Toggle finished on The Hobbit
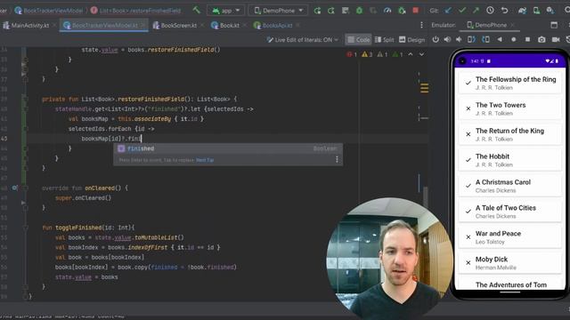 (468, 160)
